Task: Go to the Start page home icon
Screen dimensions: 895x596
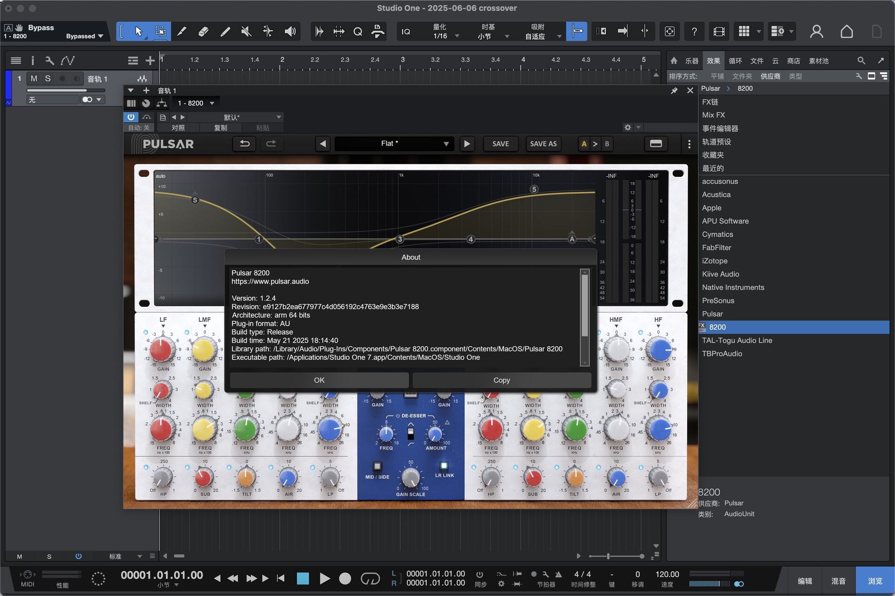Action: 847,31
